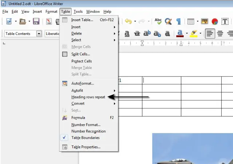This screenshot has width=233, height=164.
Task: Apply strikethrough formatting icon
Action: (x=137, y=34)
